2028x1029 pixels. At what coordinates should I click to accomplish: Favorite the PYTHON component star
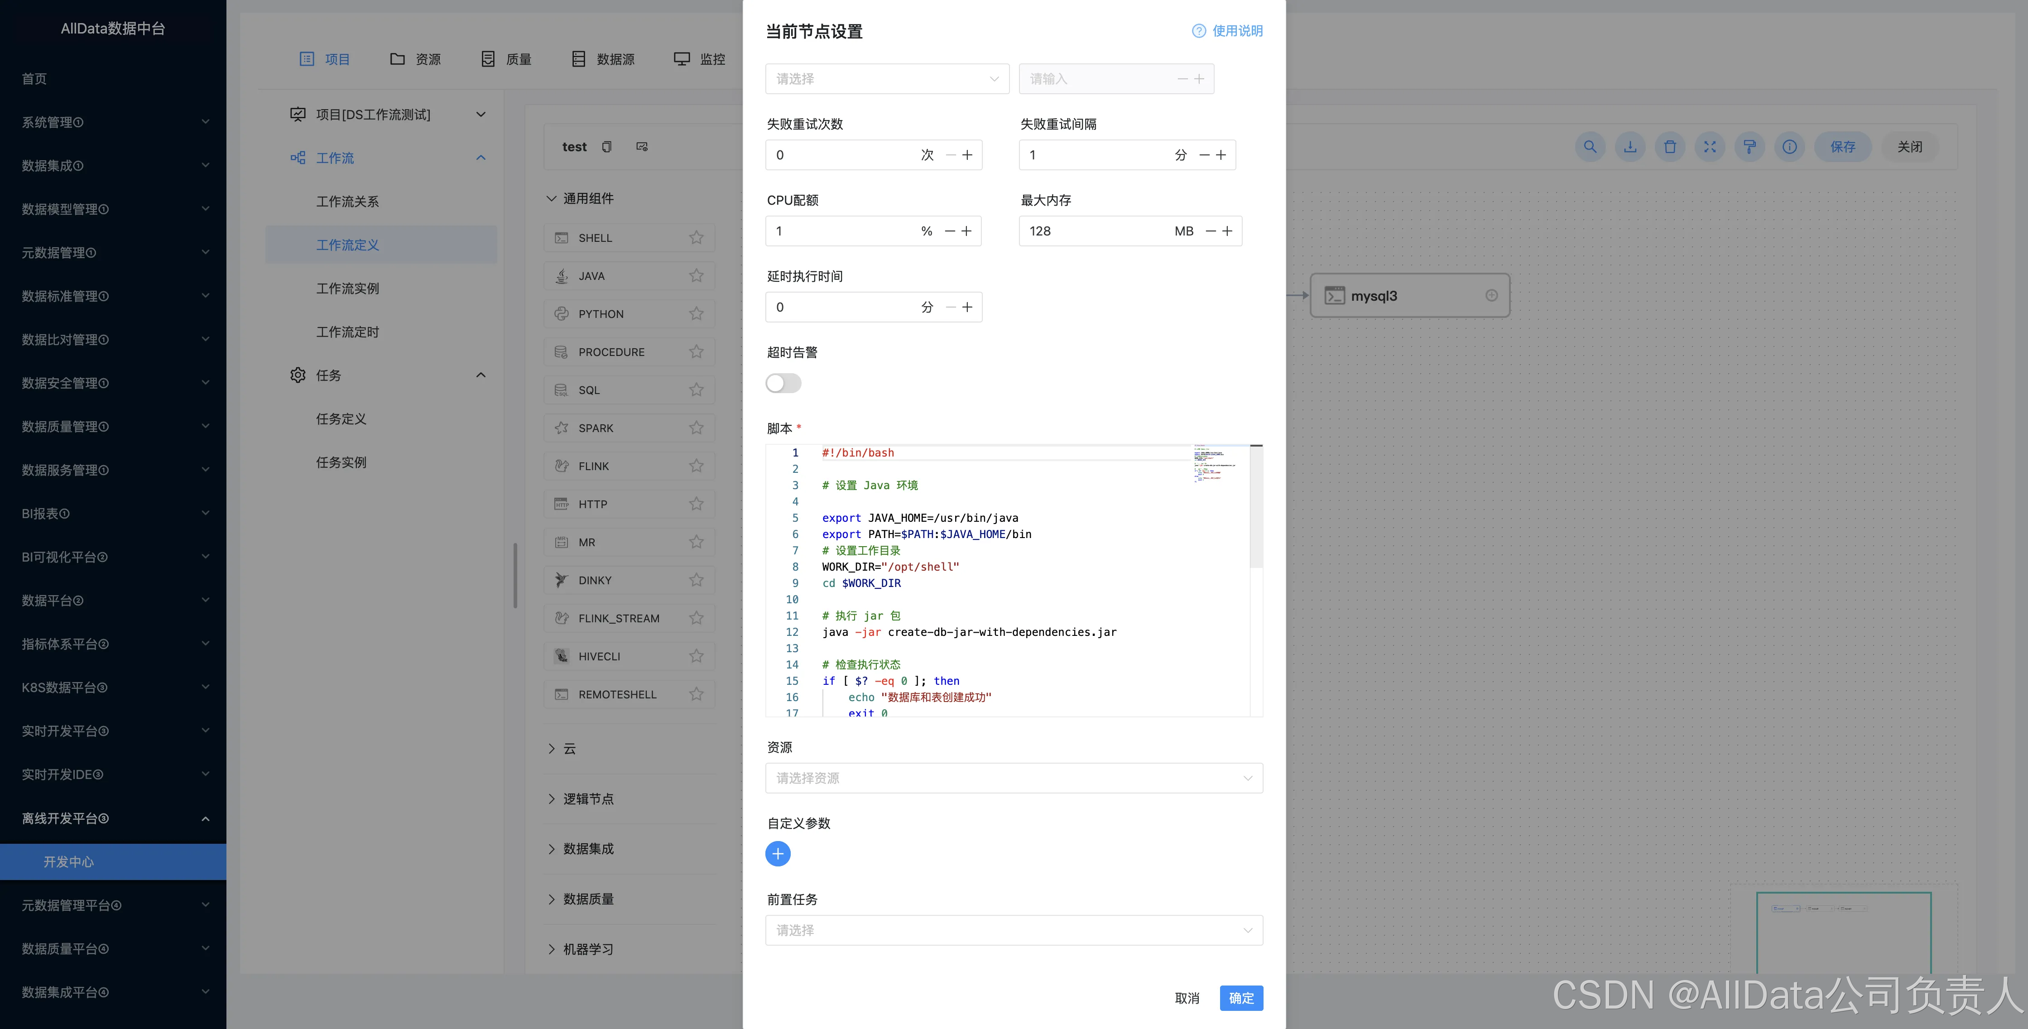click(696, 313)
